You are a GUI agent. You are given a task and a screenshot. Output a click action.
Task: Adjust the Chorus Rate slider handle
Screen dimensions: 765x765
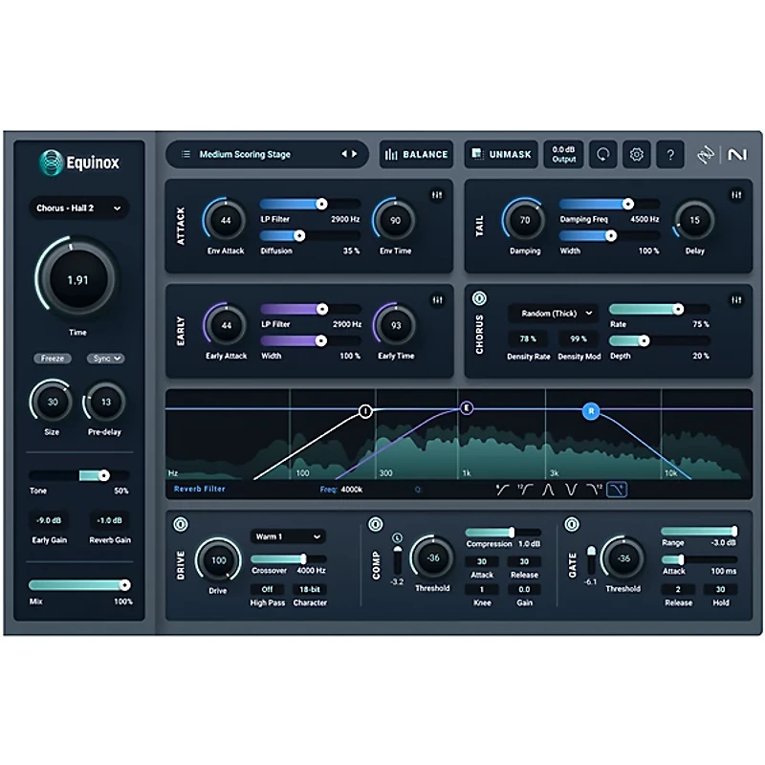[x=678, y=309]
